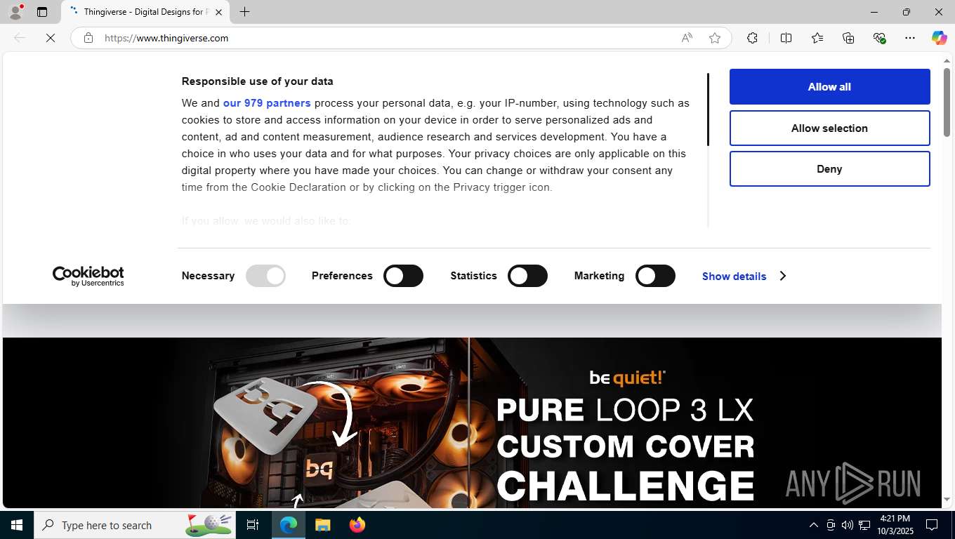Enable Statistics cookies toggle

click(x=527, y=276)
